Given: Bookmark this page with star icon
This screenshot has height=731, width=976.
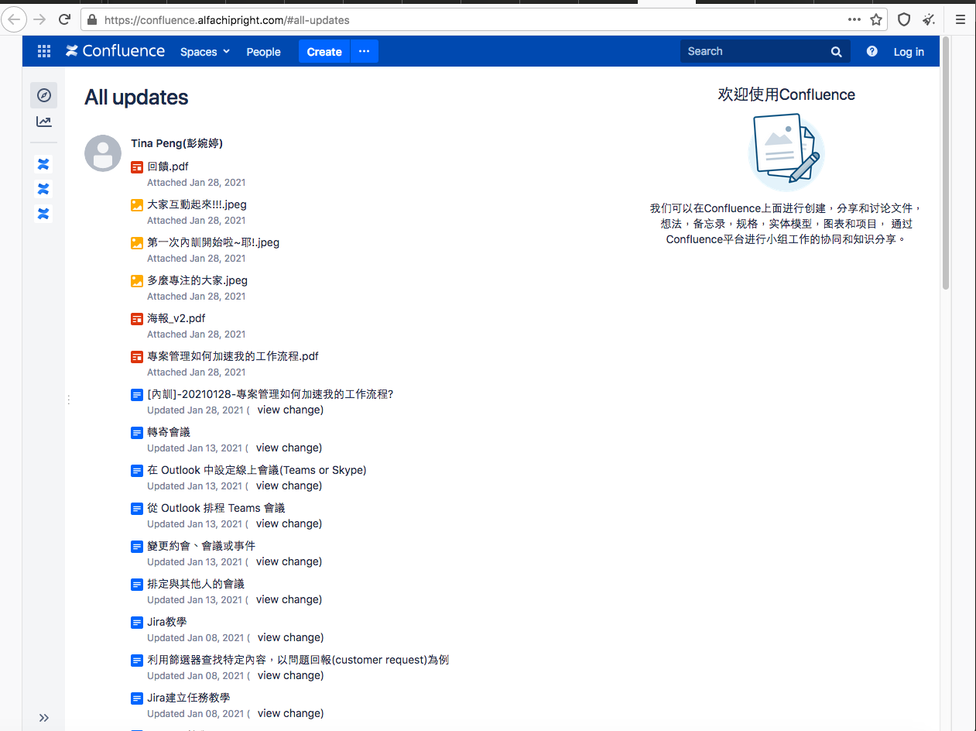Looking at the screenshot, I should click(x=876, y=19).
